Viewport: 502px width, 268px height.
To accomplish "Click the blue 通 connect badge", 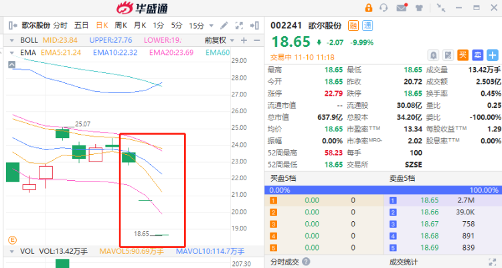I will [x=367, y=25].
